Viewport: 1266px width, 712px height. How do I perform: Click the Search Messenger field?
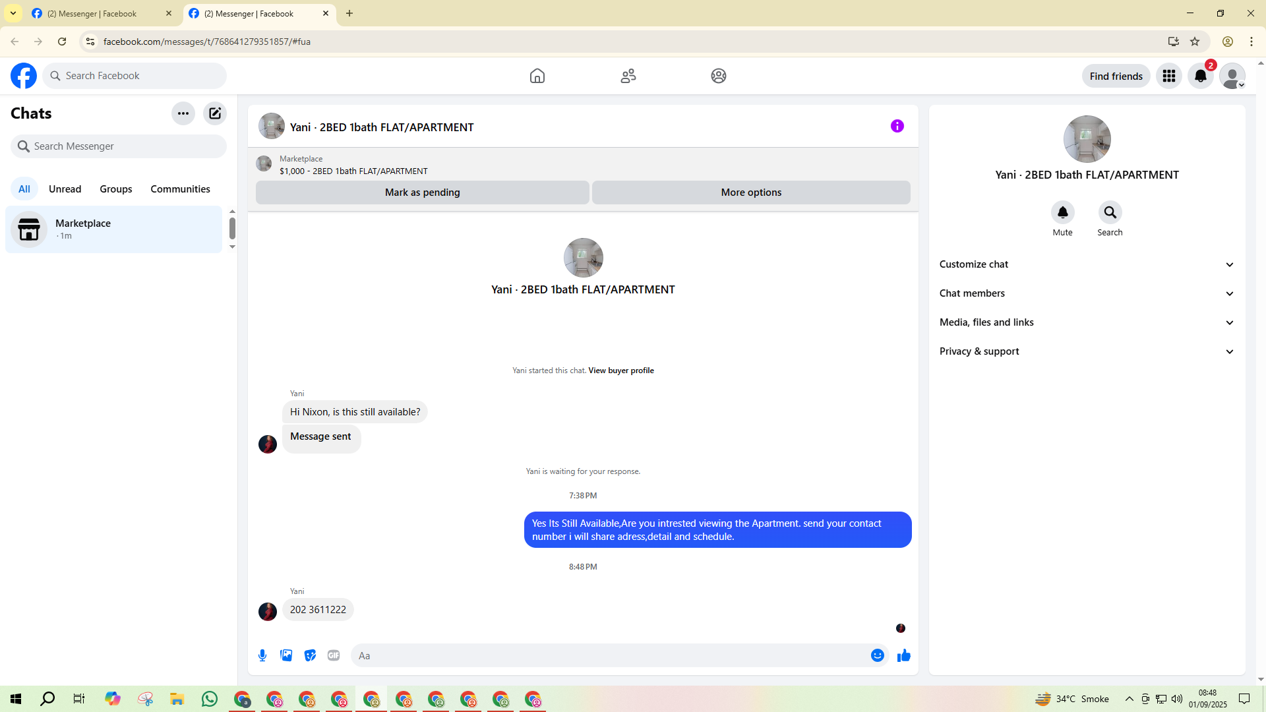coord(119,146)
